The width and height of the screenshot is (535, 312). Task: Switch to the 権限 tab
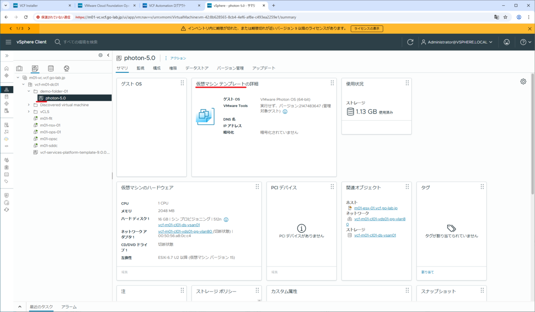(x=173, y=68)
